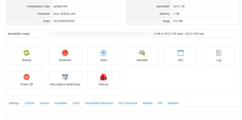Screen dimensions: 242x120
Task: Click the Node label cell
Action: click(x=29, y=21)
